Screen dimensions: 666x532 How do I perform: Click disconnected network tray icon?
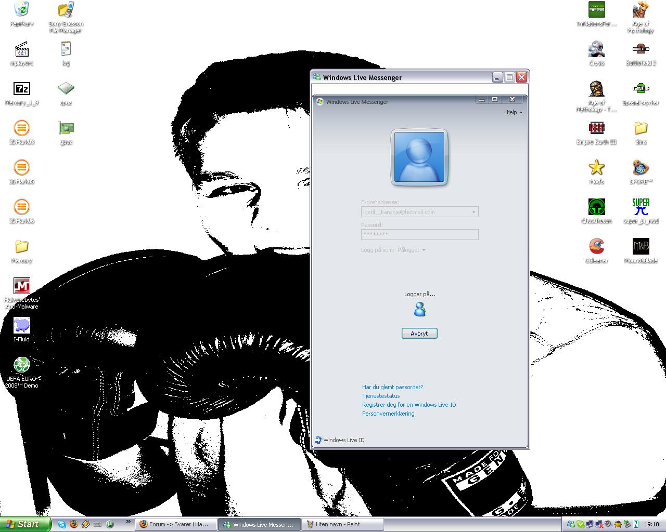click(x=599, y=524)
